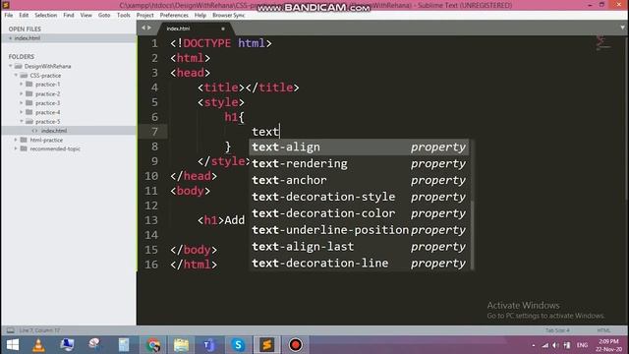
Task: Choose text-decoration-color suggestion
Action: pyautogui.click(x=359, y=213)
